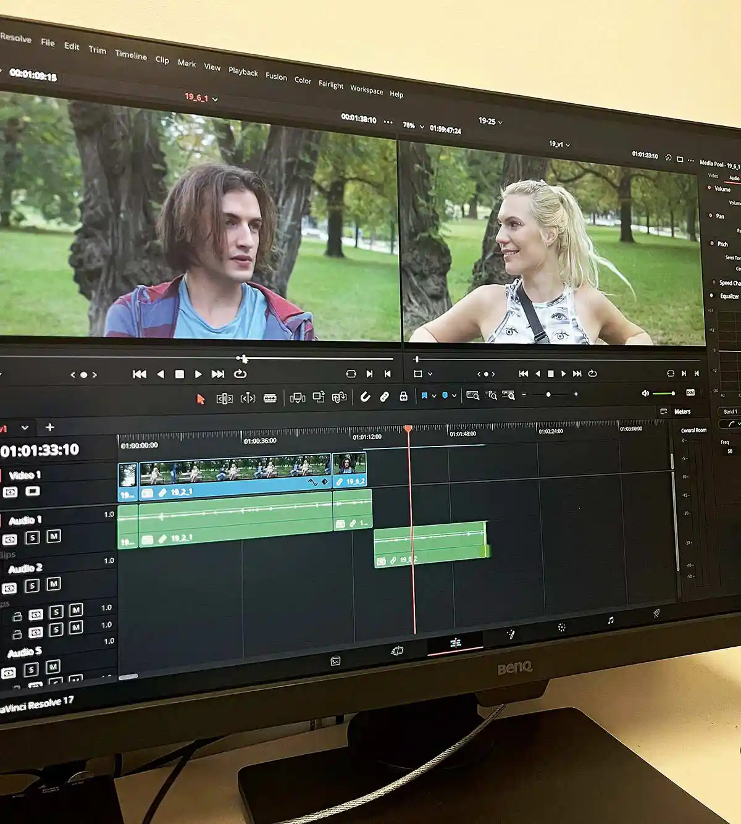Image resolution: width=741 pixels, height=824 pixels.
Task: Open the Fairlight page music note icon
Action: point(610,620)
